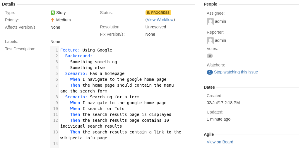The width and height of the screenshot is (301, 151).
Task: Click the watchers count badge
Action: coord(210,72)
